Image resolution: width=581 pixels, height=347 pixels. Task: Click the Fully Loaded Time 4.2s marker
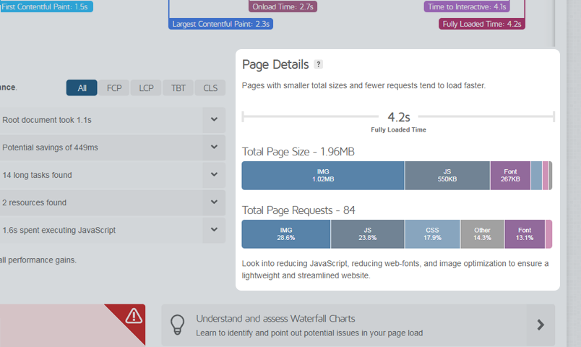coord(482,24)
